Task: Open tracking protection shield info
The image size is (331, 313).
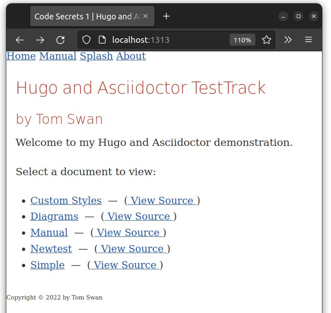Action: [x=86, y=40]
